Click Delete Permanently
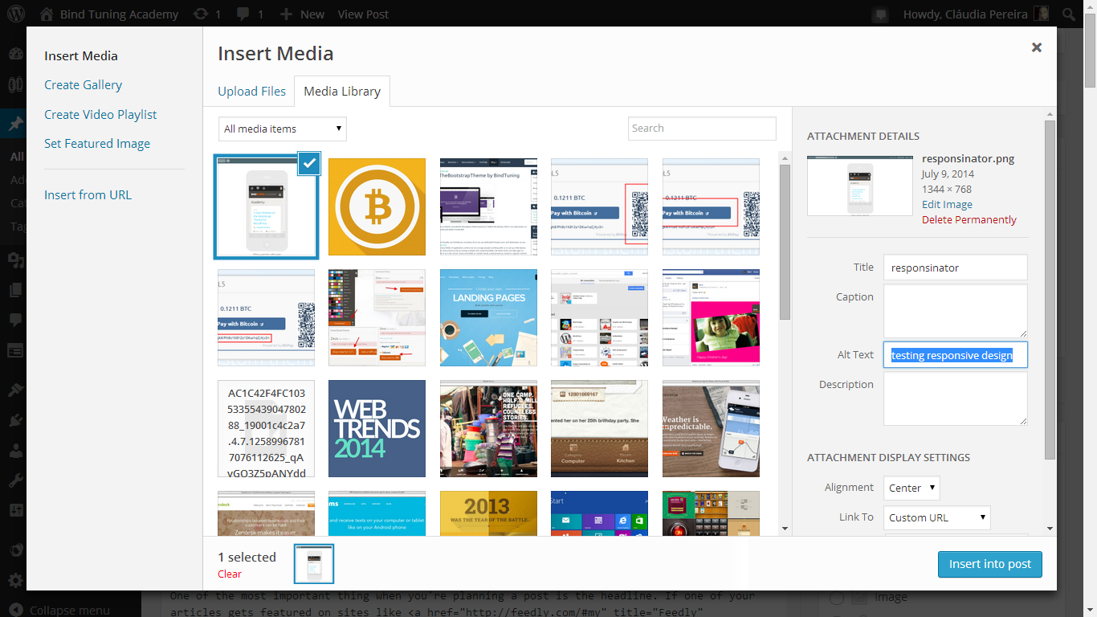The width and height of the screenshot is (1097, 617). 969,219
